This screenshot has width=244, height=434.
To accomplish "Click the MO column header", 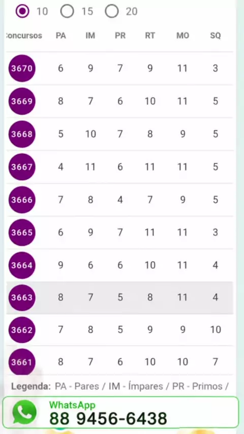I will [x=182, y=36].
